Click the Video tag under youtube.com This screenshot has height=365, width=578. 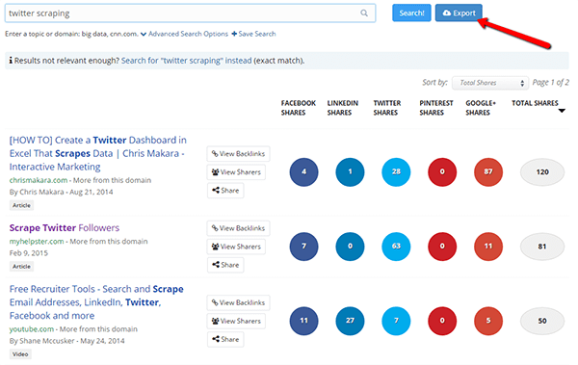tap(20, 354)
